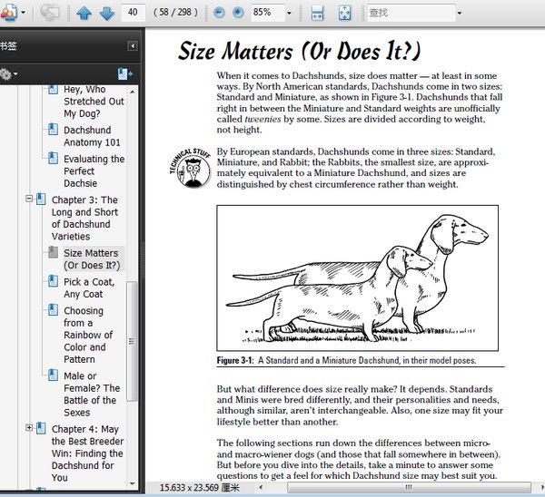545x497 pixels.
Task: Select 'Male or Female?' bookmark entry
Action: (x=90, y=394)
